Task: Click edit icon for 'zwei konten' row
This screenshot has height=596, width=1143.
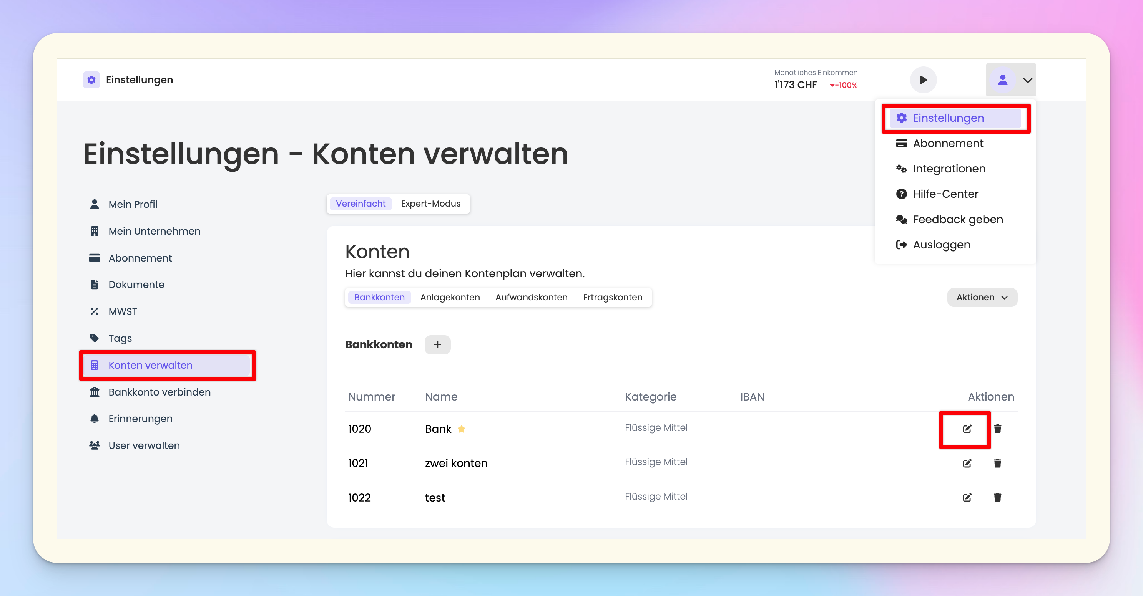Action: 967,463
